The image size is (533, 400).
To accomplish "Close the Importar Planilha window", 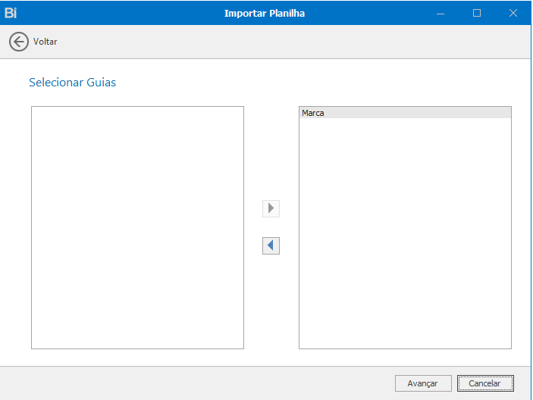I will click(513, 13).
